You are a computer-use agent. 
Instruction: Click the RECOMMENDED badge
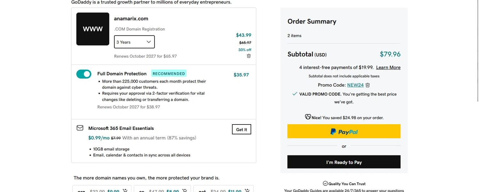click(x=169, y=74)
